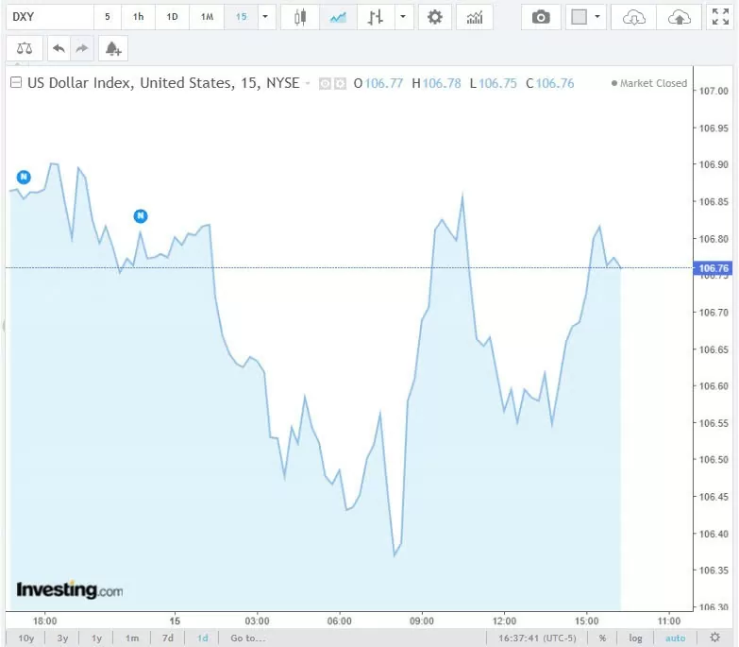
Task: Click the open value O 106.77
Action: (378, 83)
